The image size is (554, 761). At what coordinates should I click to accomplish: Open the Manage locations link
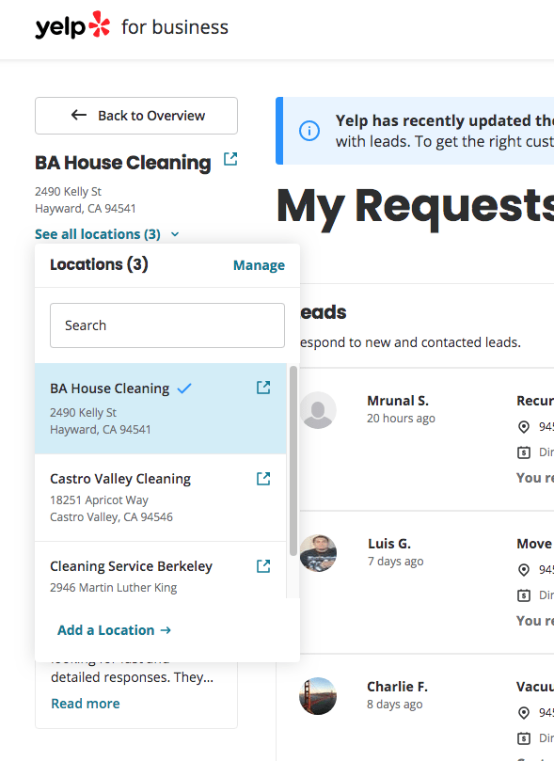coord(259,265)
